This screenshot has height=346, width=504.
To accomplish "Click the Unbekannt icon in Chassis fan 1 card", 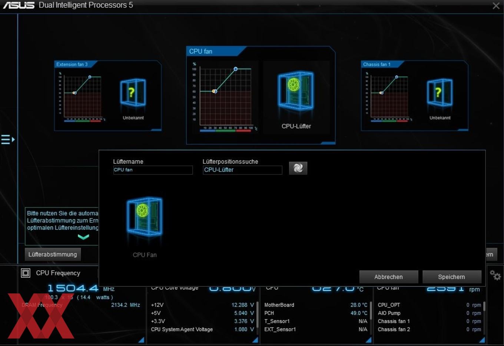I will point(440,92).
